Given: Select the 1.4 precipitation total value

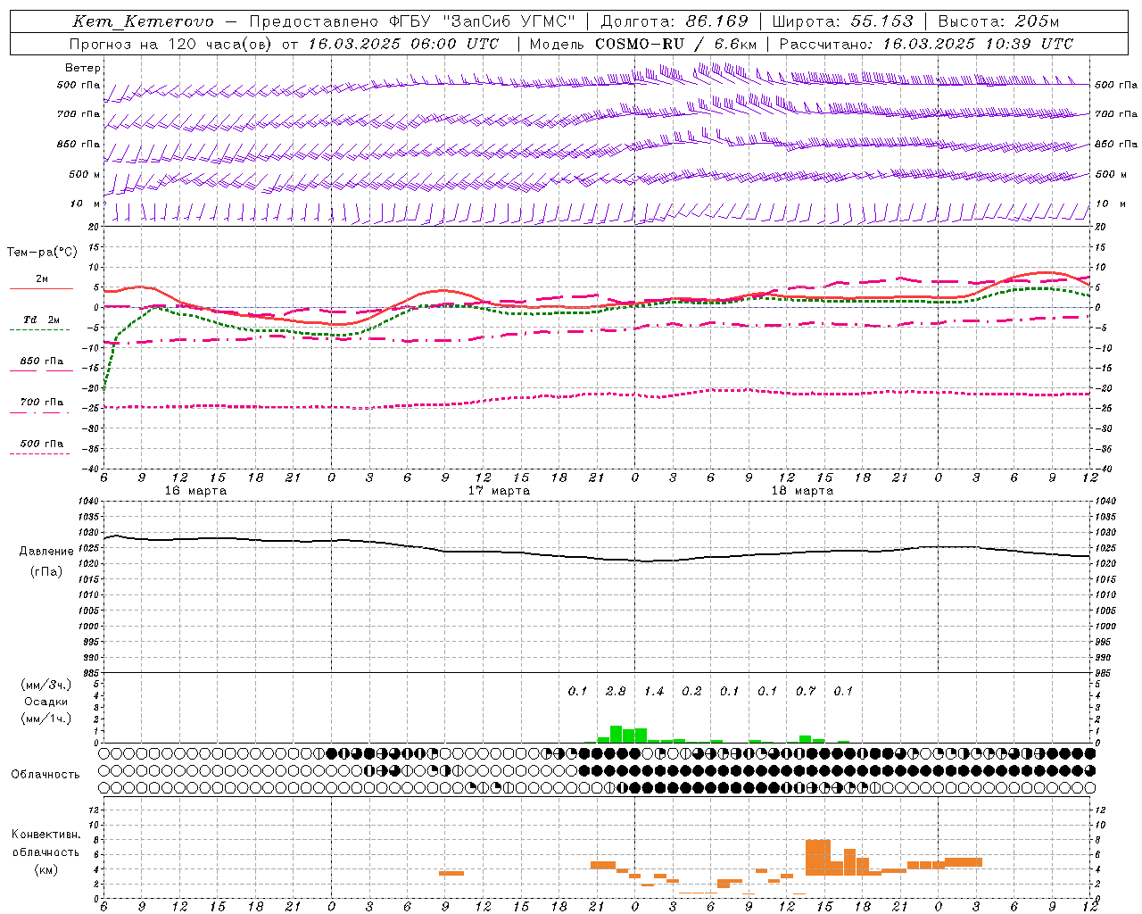Looking at the screenshot, I should [654, 692].
